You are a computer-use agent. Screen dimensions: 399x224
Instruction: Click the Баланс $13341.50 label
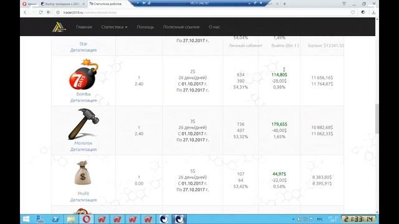pos(326,45)
